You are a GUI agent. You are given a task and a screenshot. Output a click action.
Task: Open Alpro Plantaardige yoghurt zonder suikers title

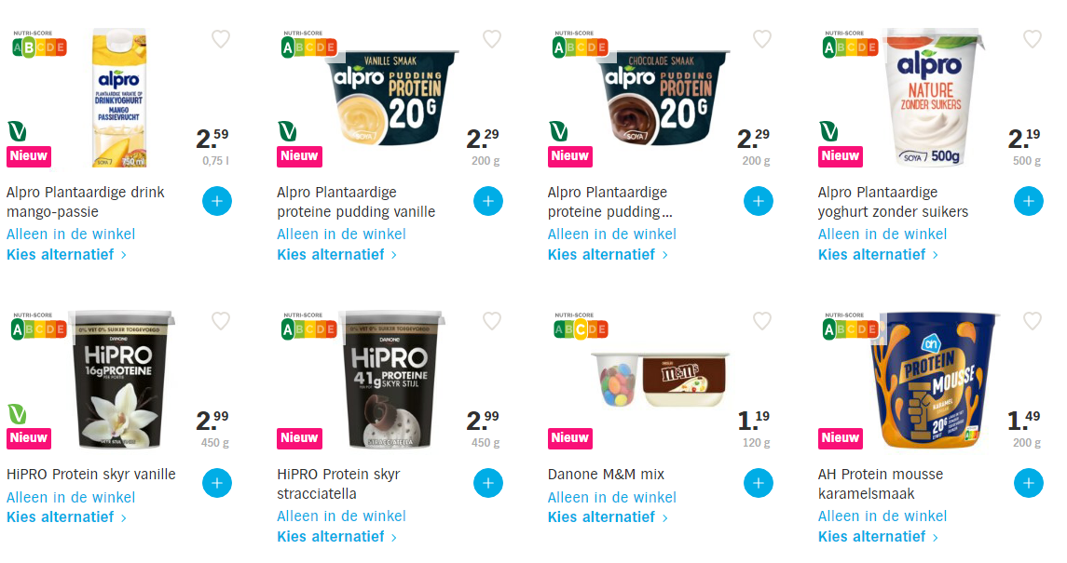point(893,202)
